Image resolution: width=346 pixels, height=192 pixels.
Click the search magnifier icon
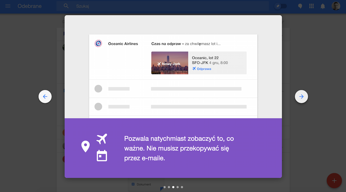pos(66,6)
